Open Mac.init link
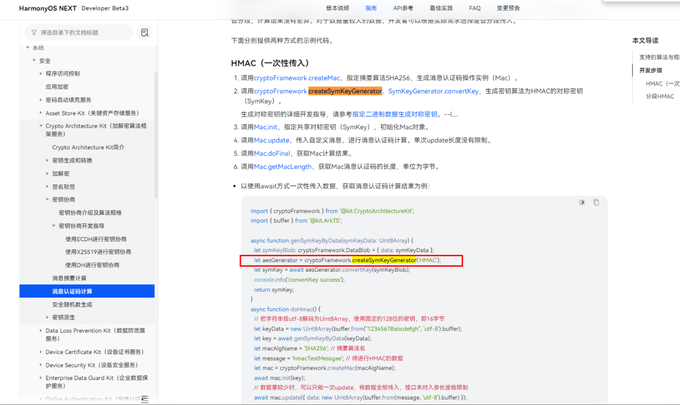The width and height of the screenshot is (680, 405). pos(266,127)
